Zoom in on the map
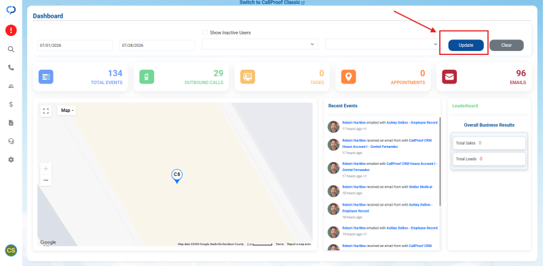Screen dimensions: 543x266 (45, 169)
